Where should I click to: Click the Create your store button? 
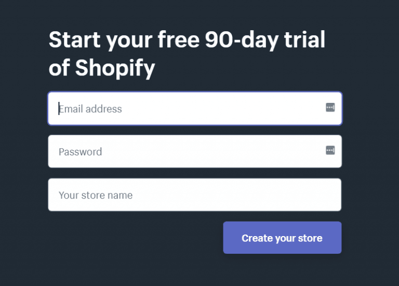click(x=282, y=238)
